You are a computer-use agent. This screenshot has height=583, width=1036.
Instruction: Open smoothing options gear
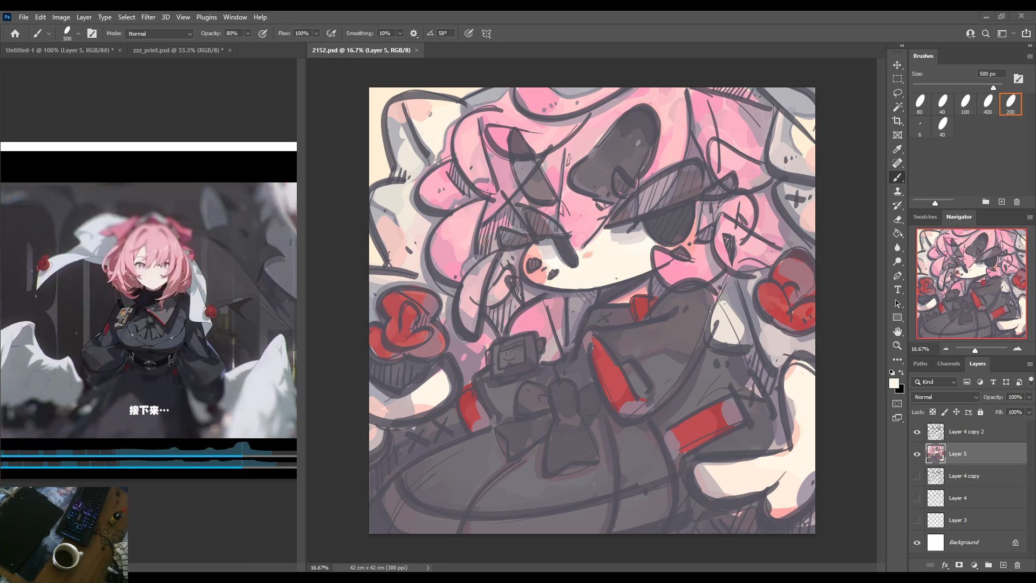(414, 33)
